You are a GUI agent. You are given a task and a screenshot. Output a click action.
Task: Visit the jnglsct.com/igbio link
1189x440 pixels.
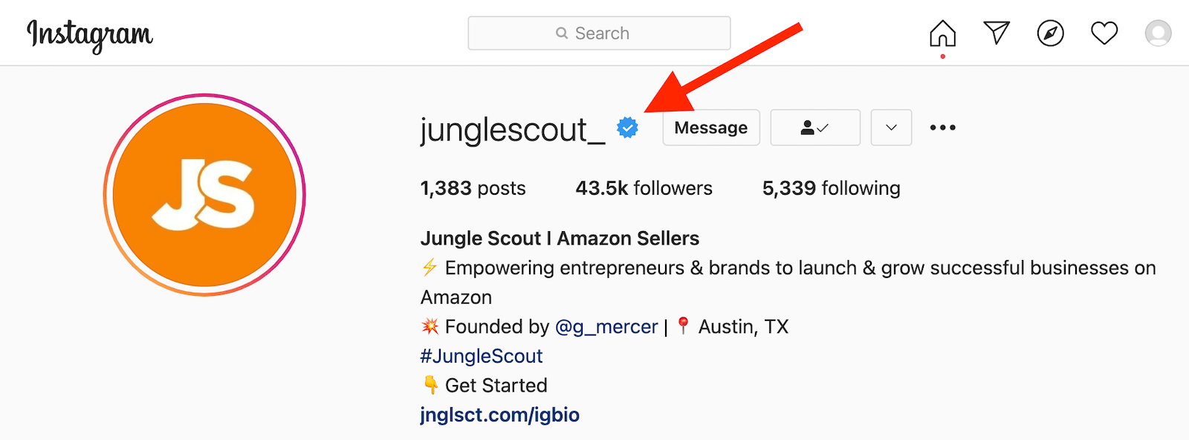point(499,415)
